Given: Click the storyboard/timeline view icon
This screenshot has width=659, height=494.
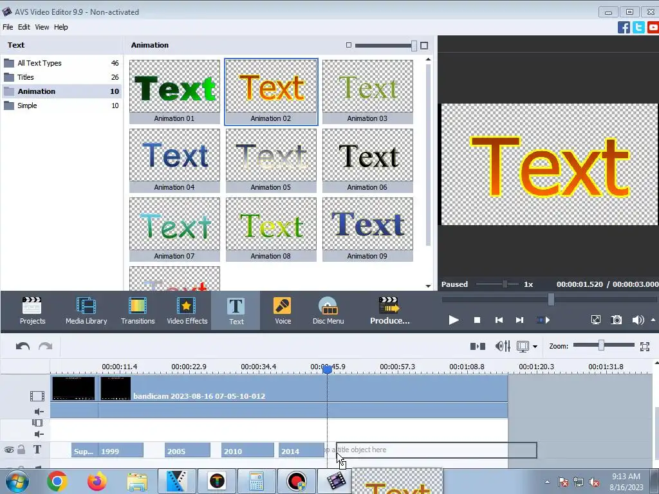Looking at the screenshot, I should (523, 346).
